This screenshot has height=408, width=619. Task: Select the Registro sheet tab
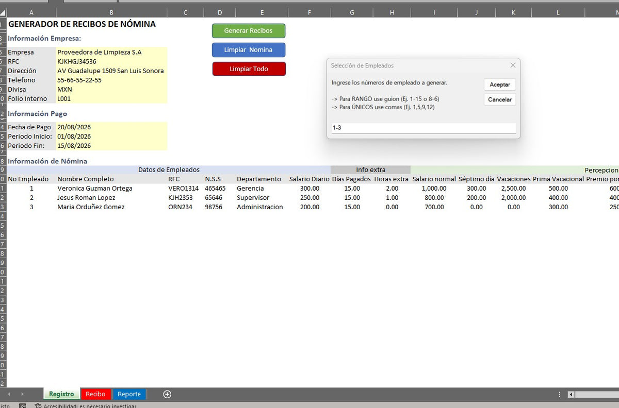[x=61, y=394]
